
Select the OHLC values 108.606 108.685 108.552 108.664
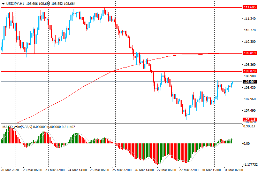click(x=51, y=3)
